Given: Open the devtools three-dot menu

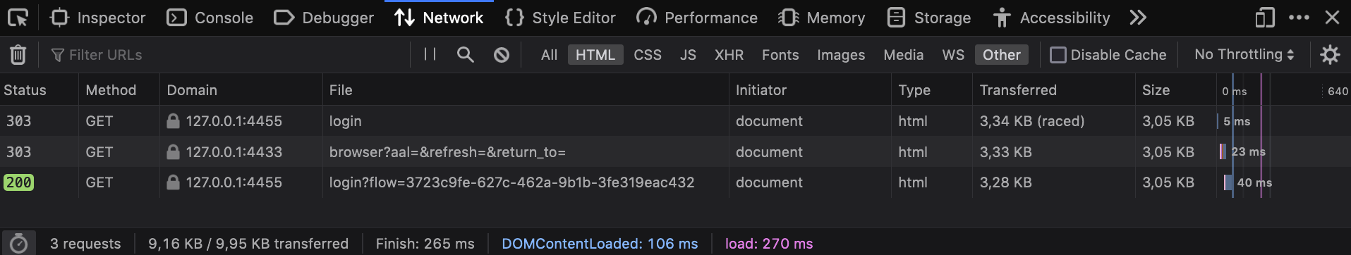Looking at the screenshot, I should [x=1299, y=18].
